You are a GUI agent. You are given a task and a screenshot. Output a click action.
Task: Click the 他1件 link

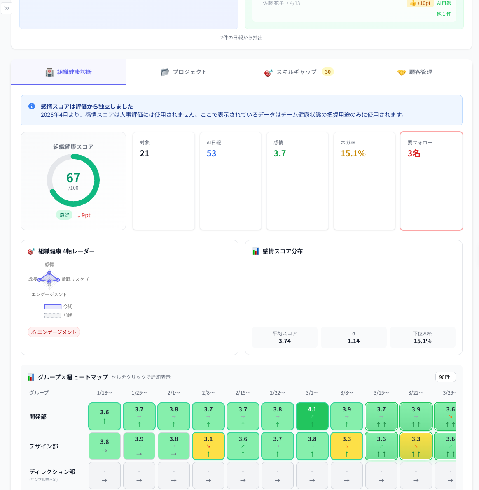[444, 14]
